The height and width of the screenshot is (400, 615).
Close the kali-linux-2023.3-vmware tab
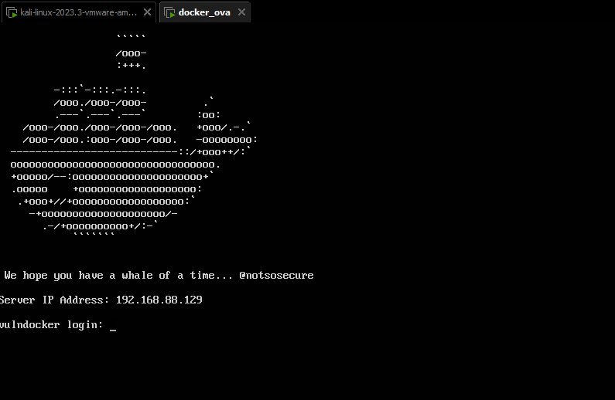coord(148,12)
